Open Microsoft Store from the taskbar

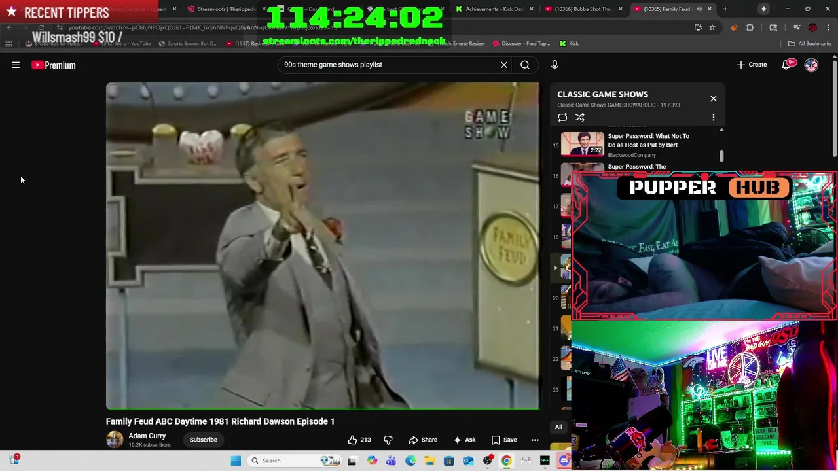tap(448, 461)
